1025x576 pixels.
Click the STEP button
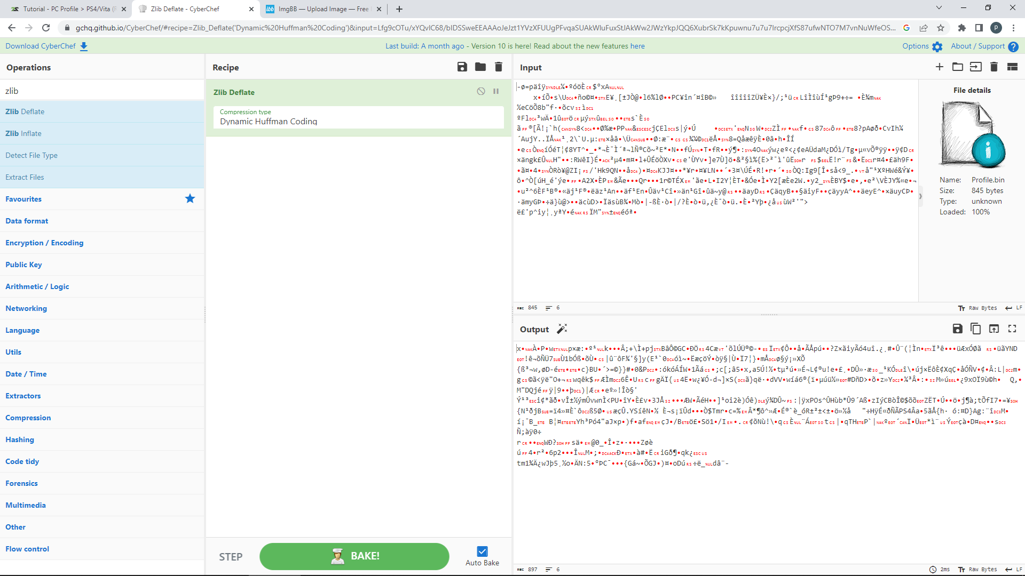pos(231,557)
